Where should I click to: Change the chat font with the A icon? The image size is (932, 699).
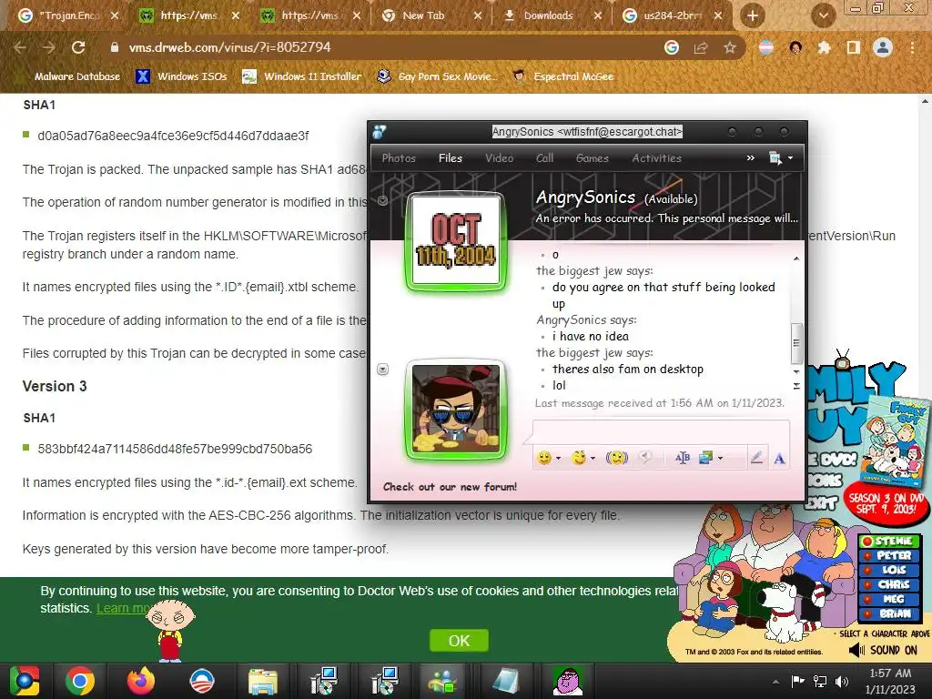(779, 459)
